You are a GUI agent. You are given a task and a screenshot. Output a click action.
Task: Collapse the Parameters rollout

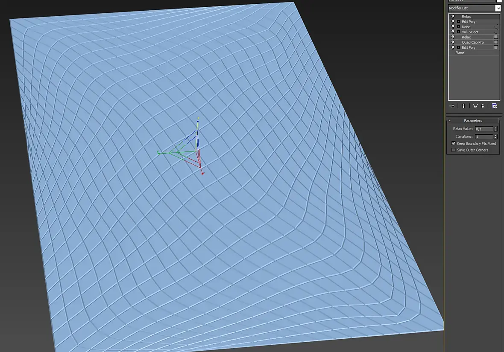click(473, 120)
